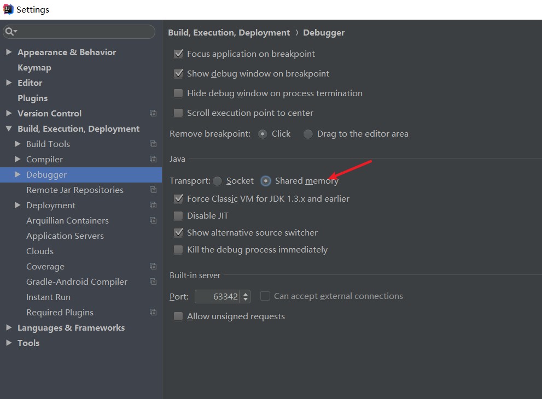Click the icon next to Arquillian Containers
The width and height of the screenshot is (542, 399).
[153, 220]
